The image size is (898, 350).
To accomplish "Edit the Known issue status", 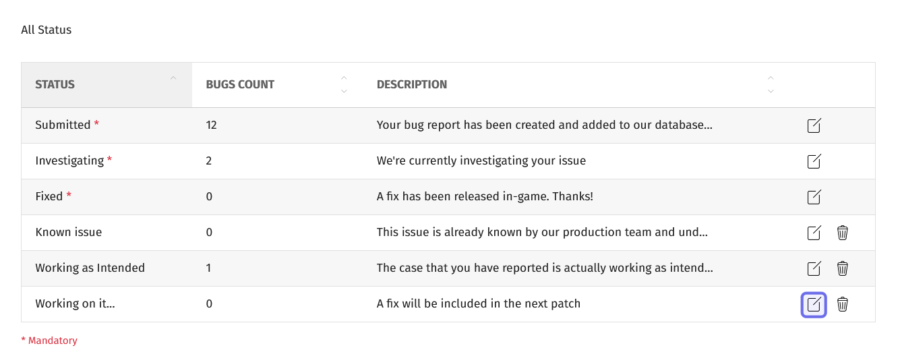I will tap(814, 233).
